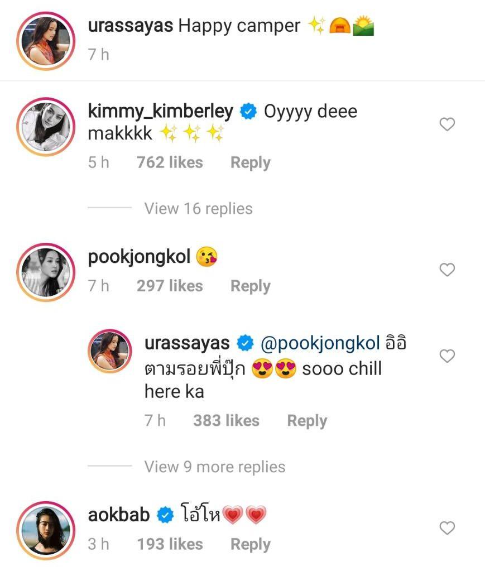Reply to aokbab's comment
This screenshot has height=576, width=485.
(x=250, y=544)
